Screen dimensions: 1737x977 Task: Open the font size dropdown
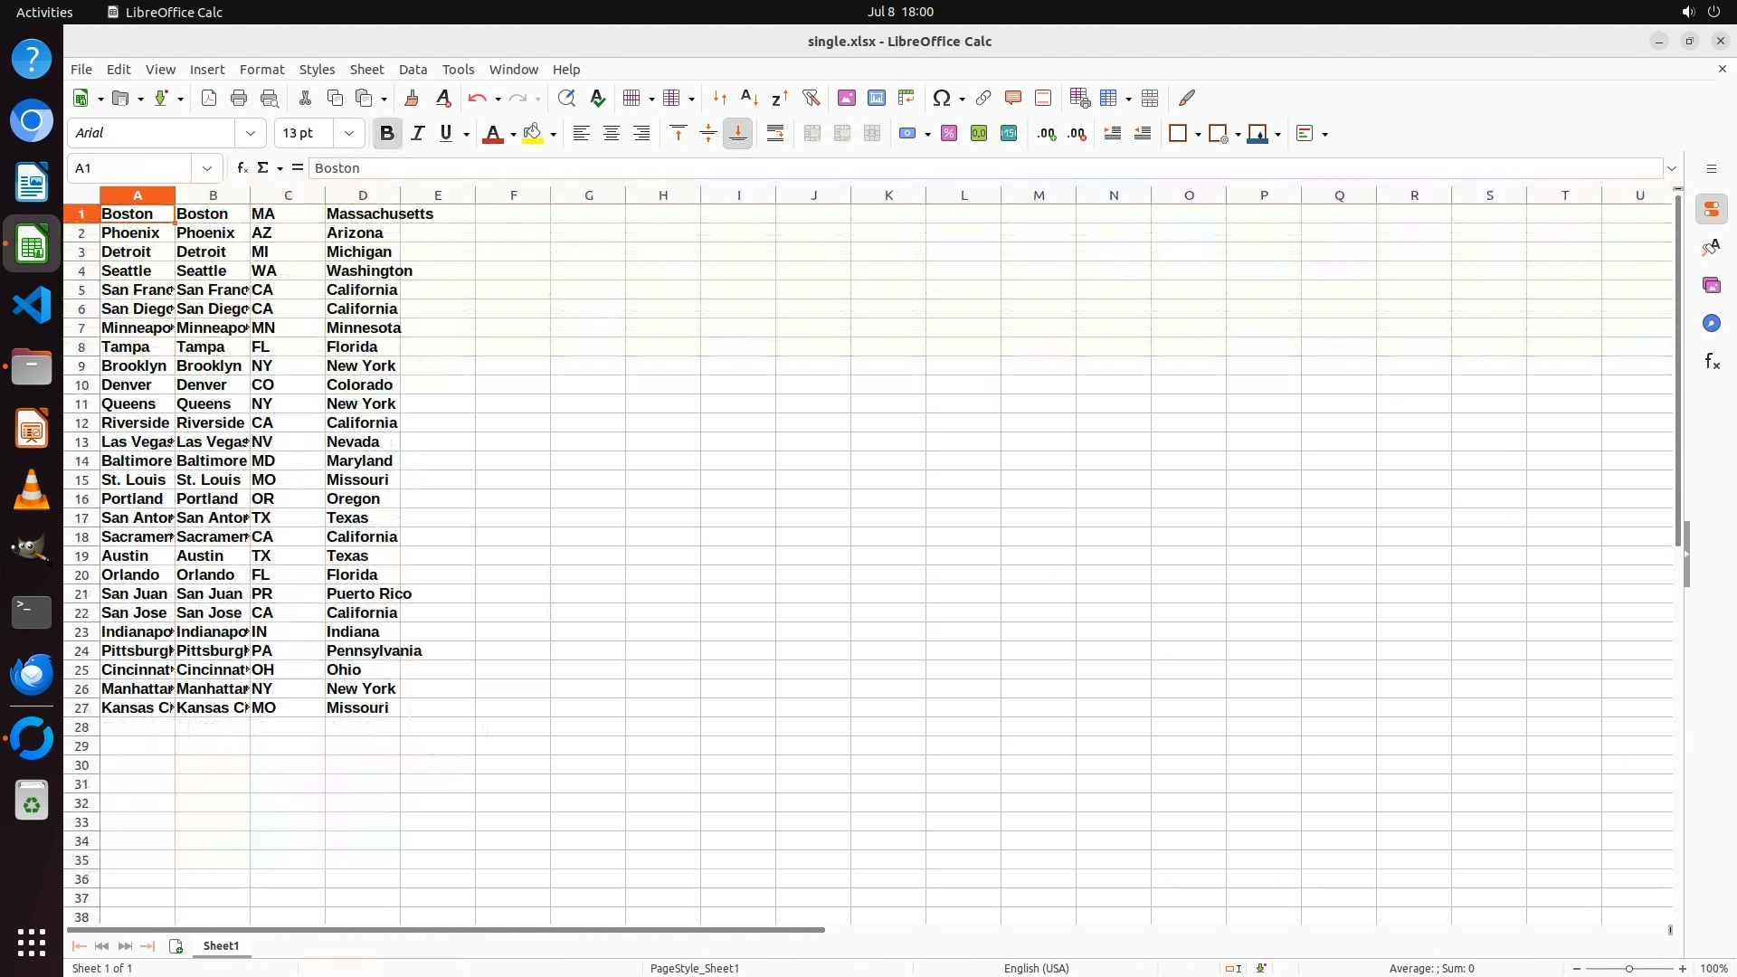[349, 134]
